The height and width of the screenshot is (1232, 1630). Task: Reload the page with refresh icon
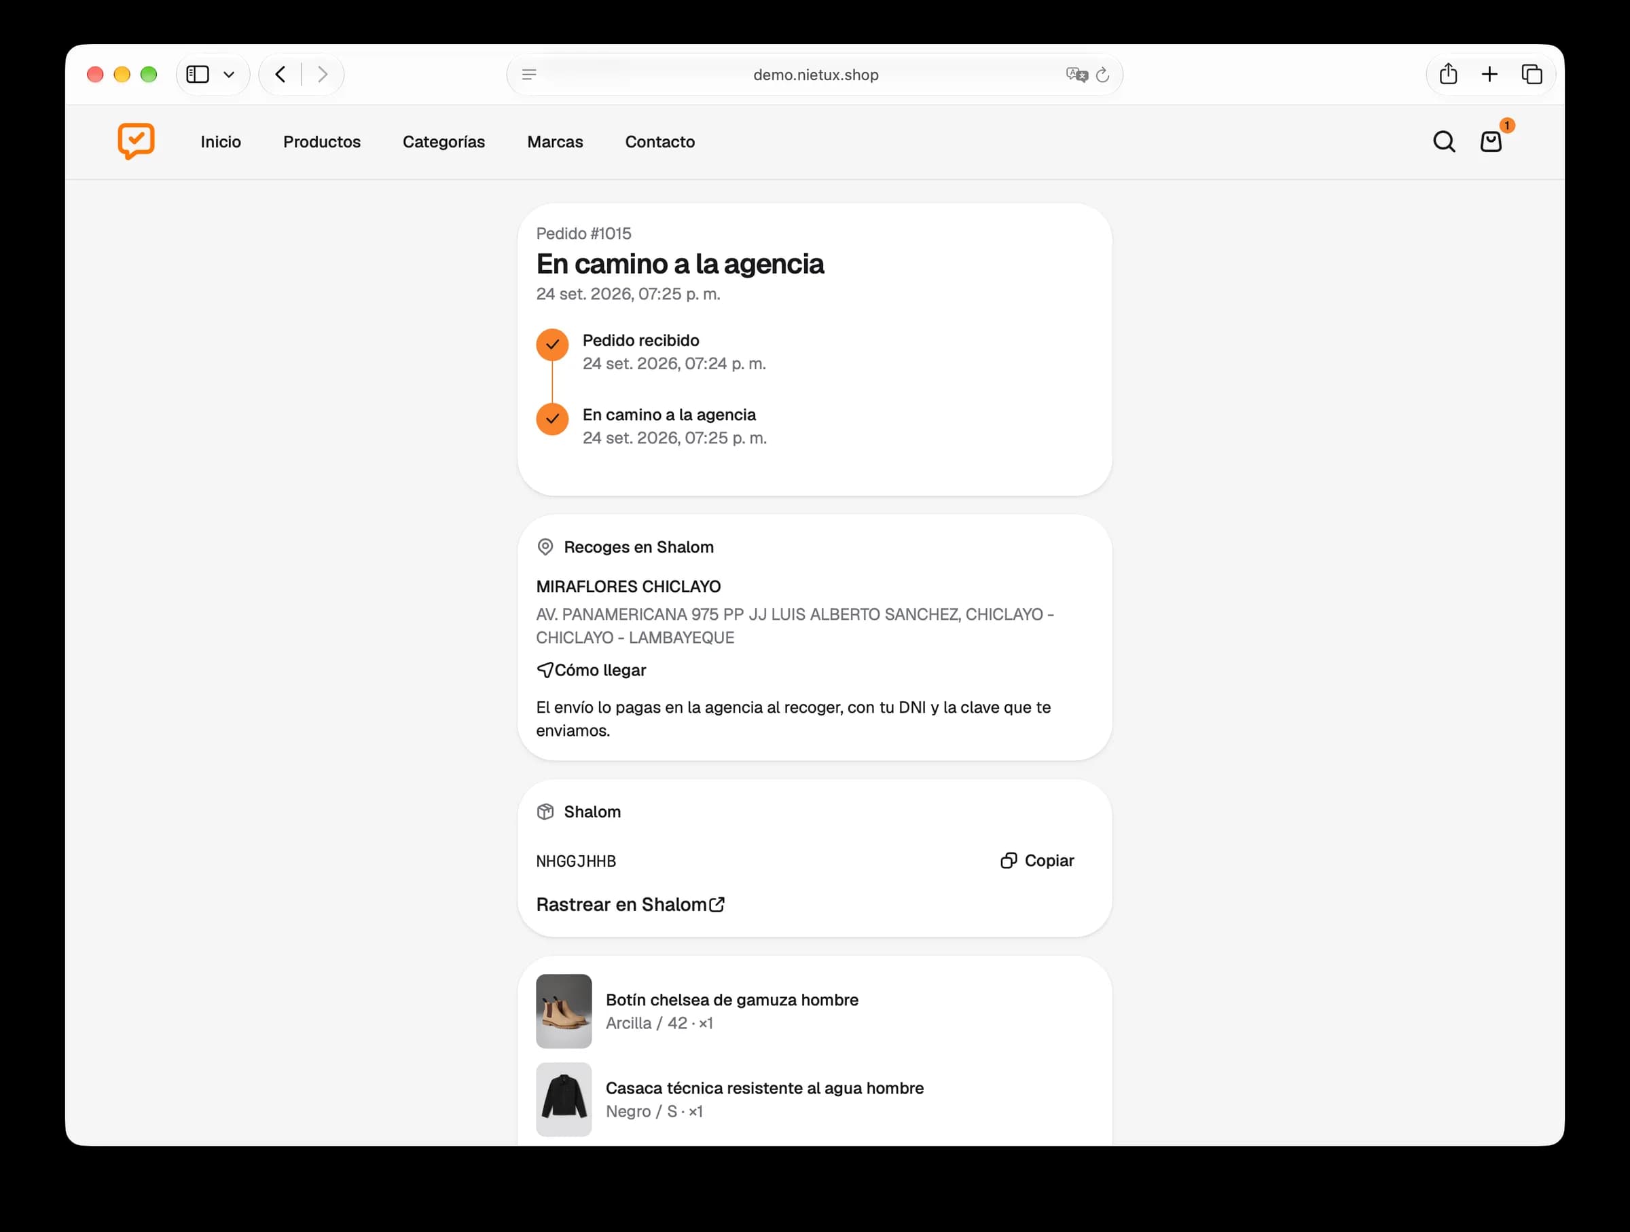pos(1102,75)
